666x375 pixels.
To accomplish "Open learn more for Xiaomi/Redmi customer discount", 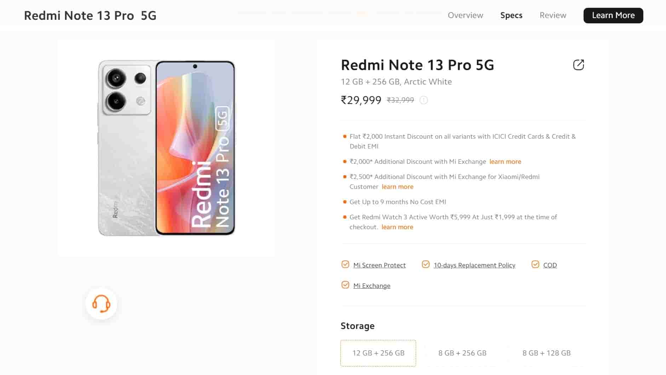I will [x=397, y=186].
